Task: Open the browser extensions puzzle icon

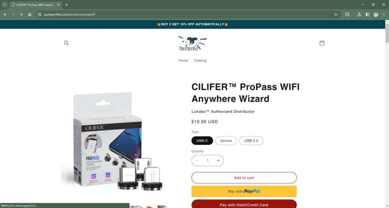Action: pos(347,14)
